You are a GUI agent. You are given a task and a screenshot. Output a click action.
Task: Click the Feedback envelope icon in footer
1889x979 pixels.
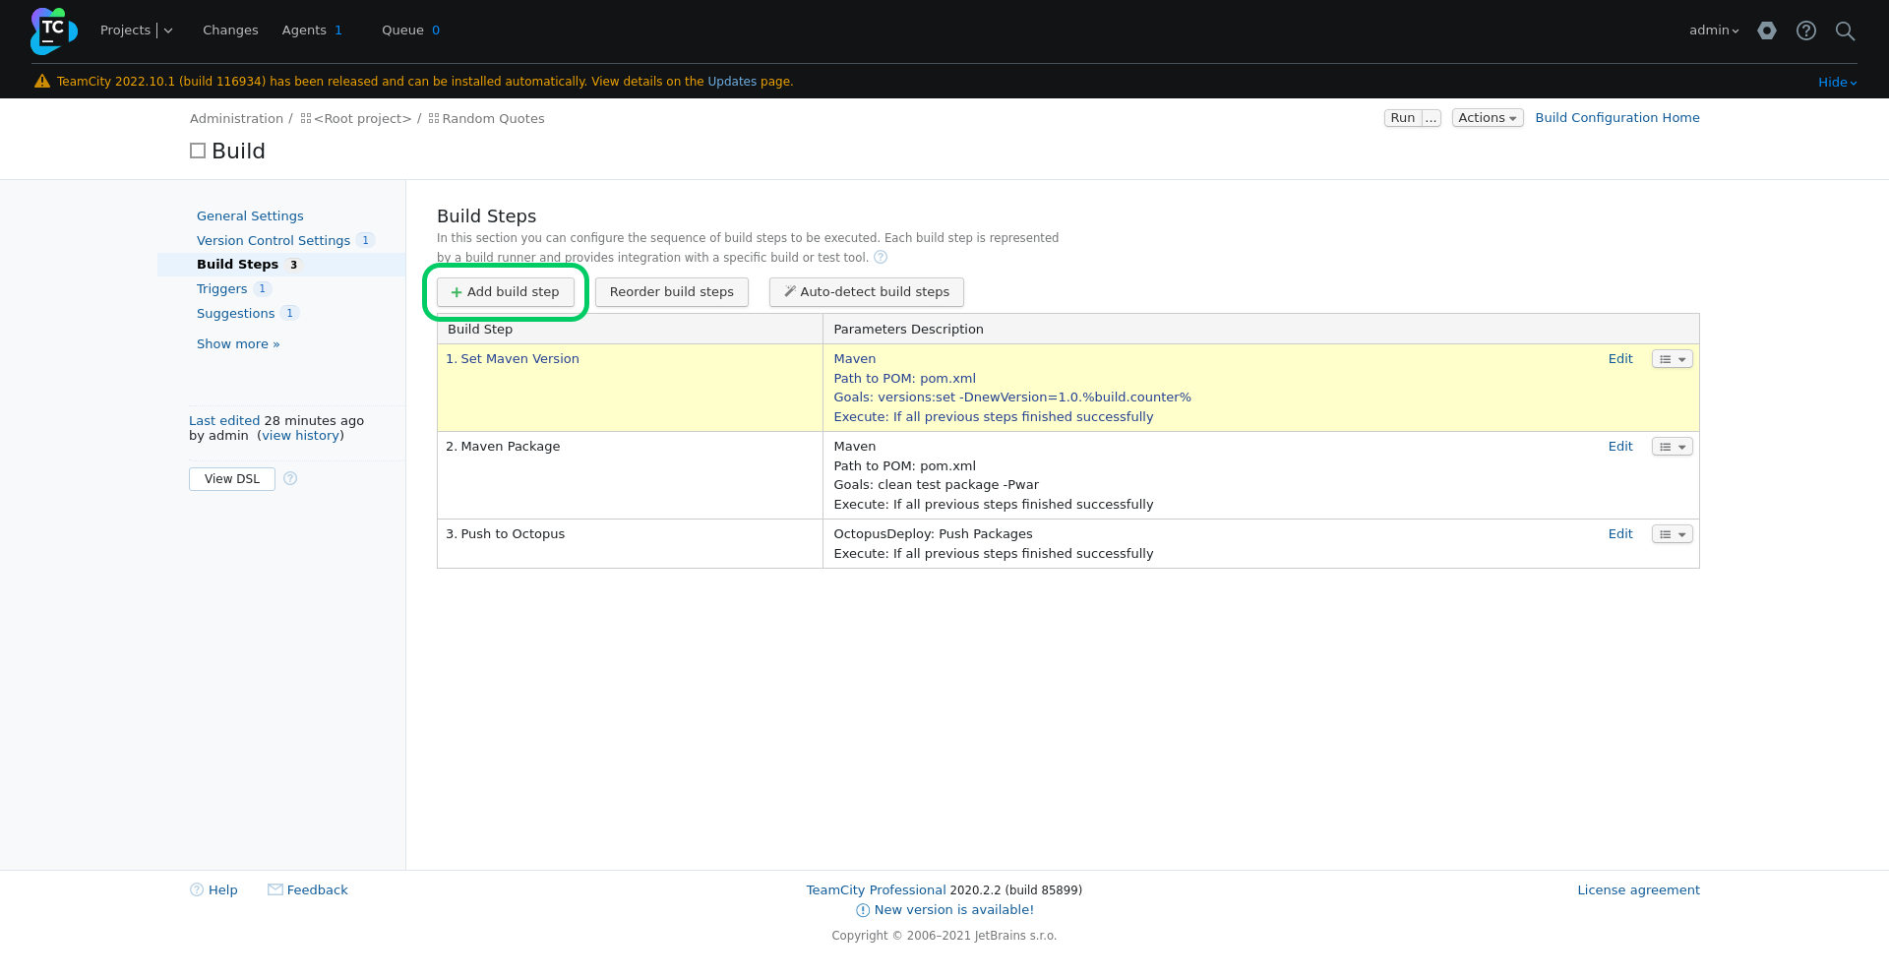pos(275,889)
